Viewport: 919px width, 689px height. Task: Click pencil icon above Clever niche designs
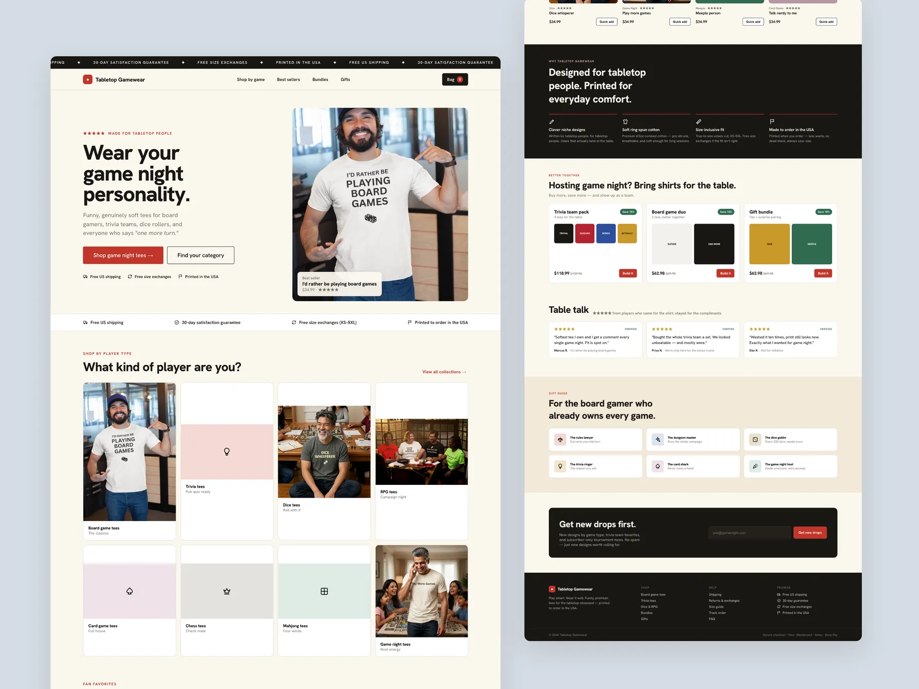tap(551, 122)
